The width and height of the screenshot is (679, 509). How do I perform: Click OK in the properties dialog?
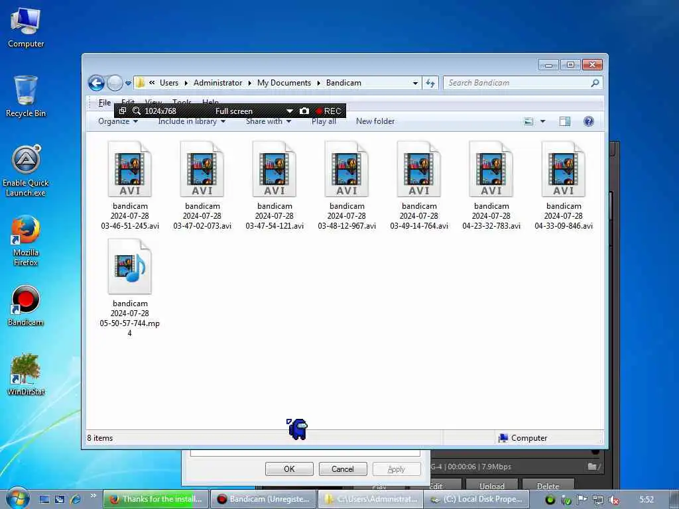(289, 469)
